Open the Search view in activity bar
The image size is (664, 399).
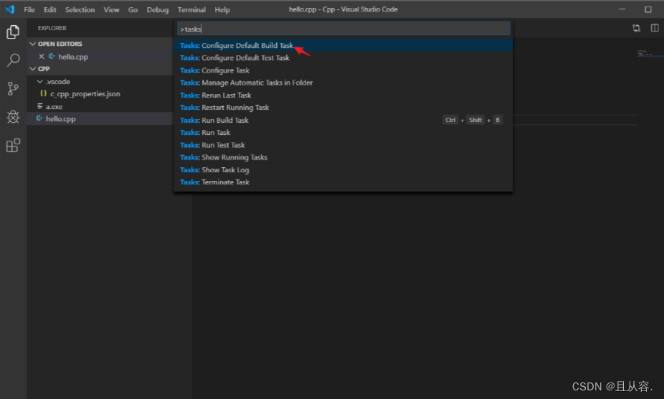click(x=13, y=60)
